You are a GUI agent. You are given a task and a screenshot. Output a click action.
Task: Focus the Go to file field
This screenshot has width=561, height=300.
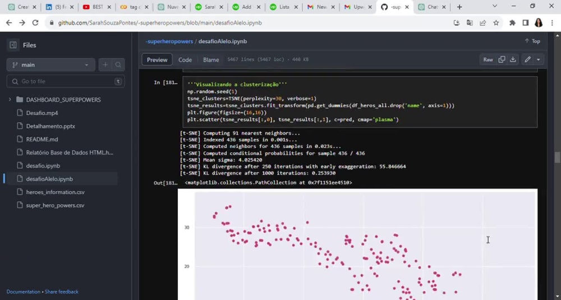point(66,81)
